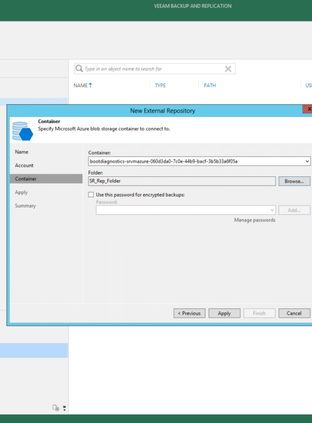The width and height of the screenshot is (312, 423).
Task: Click the Apply button at wizard bottom
Action: click(x=224, y=313)
